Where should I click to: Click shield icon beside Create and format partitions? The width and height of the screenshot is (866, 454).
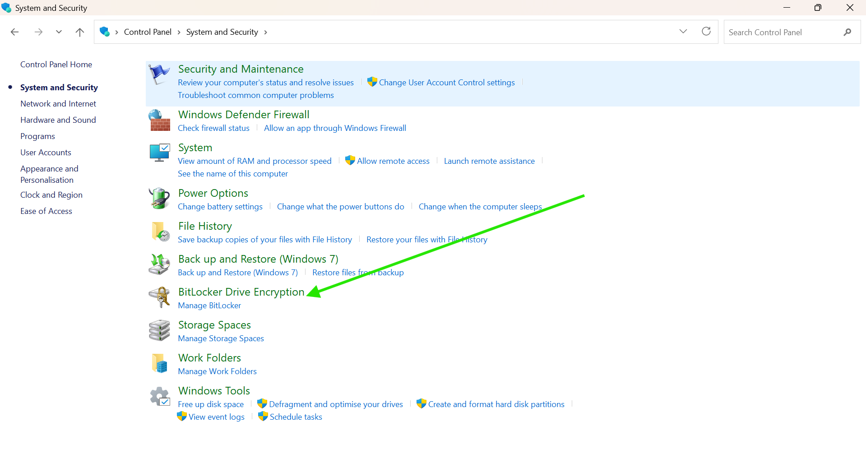tap(421, 403)
